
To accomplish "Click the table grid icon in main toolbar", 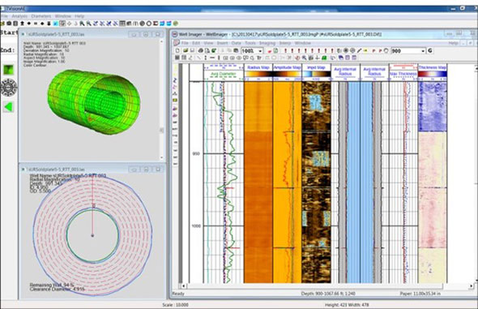I will click(122, 24).
